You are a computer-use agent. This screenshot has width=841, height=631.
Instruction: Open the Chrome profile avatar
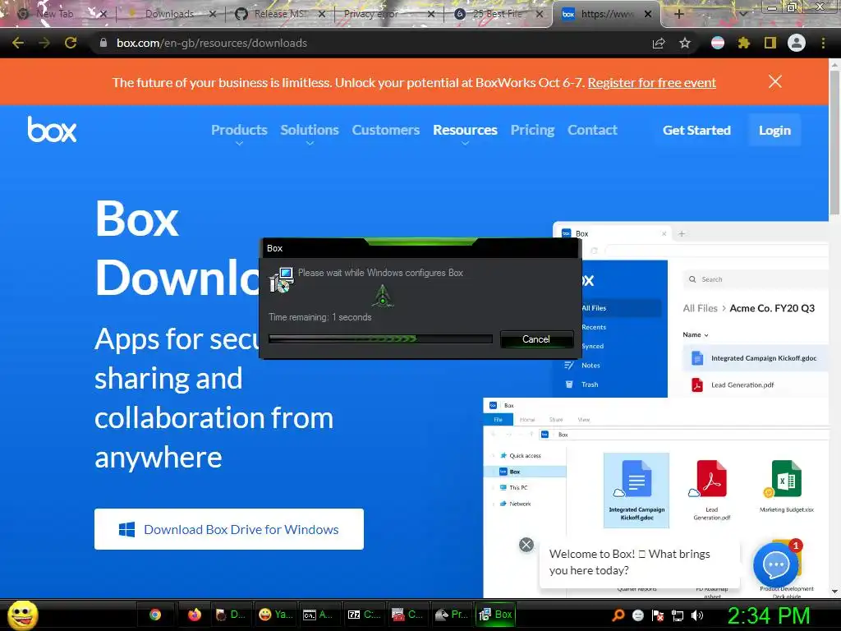pyautogui.click(x=797, y=43)
